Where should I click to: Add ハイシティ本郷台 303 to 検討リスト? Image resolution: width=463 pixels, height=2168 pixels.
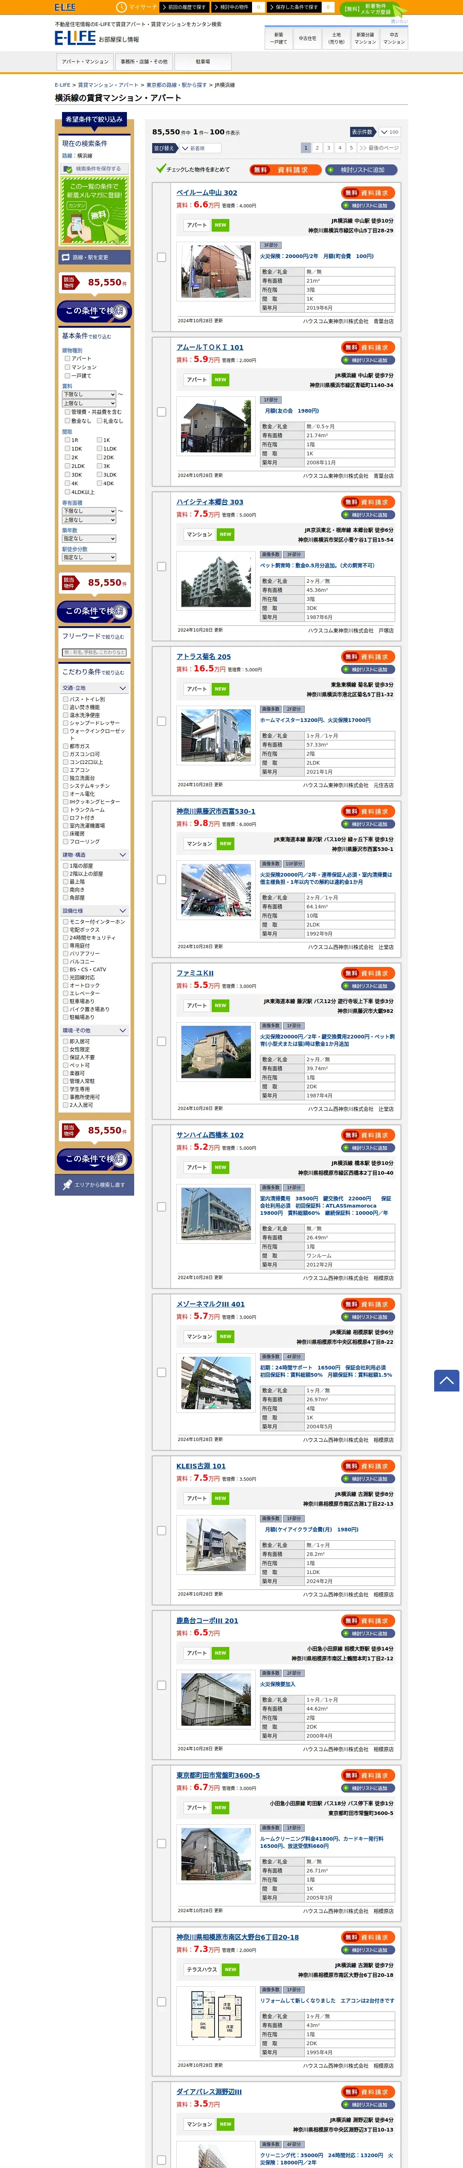369,514
